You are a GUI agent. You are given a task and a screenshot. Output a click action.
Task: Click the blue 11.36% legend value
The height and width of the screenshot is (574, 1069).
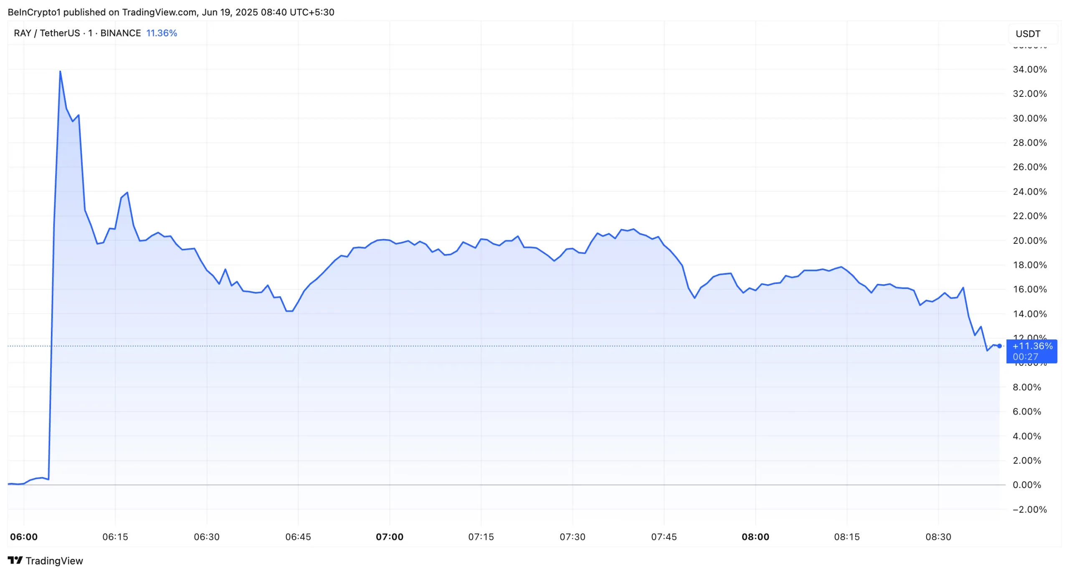[x=162, y=33]
